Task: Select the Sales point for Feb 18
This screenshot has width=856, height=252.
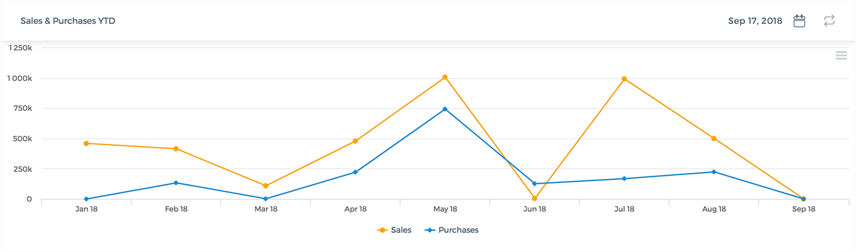Action: pos(176,149)
